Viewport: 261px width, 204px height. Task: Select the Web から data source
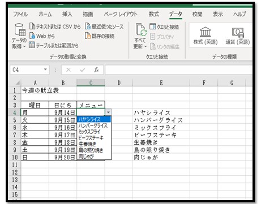[x=42, y=36]
